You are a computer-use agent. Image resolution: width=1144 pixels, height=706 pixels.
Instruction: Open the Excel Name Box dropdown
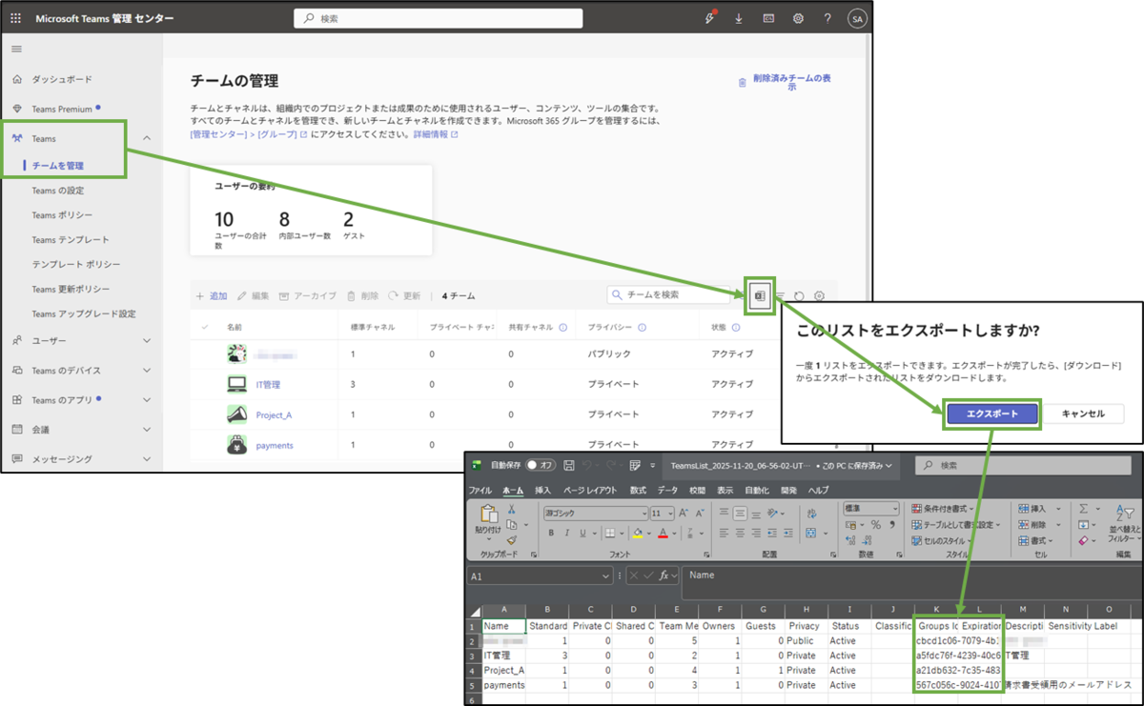(x=607, y=575)
